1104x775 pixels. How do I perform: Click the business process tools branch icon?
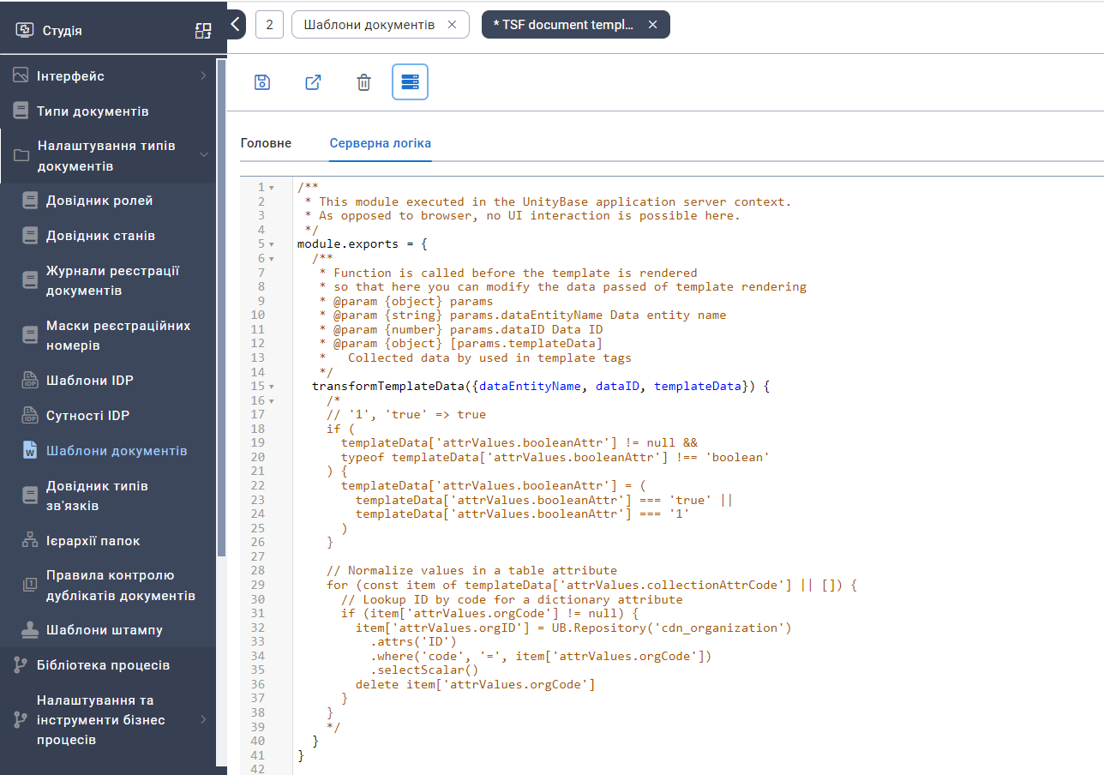(x=21, y=720)
